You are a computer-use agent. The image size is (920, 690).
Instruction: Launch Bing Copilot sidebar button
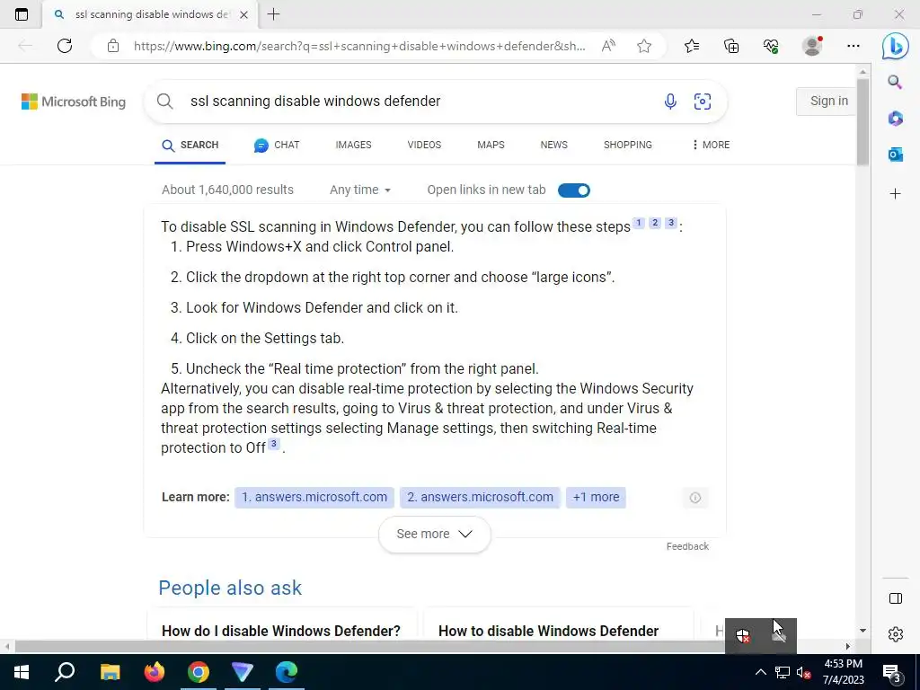[x=895, y=46]
